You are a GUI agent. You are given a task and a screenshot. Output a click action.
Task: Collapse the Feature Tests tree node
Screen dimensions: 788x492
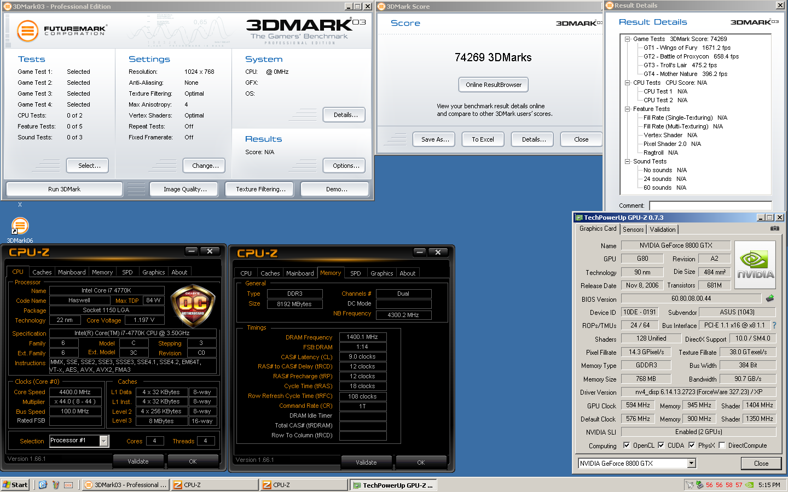tap(628, 109)
